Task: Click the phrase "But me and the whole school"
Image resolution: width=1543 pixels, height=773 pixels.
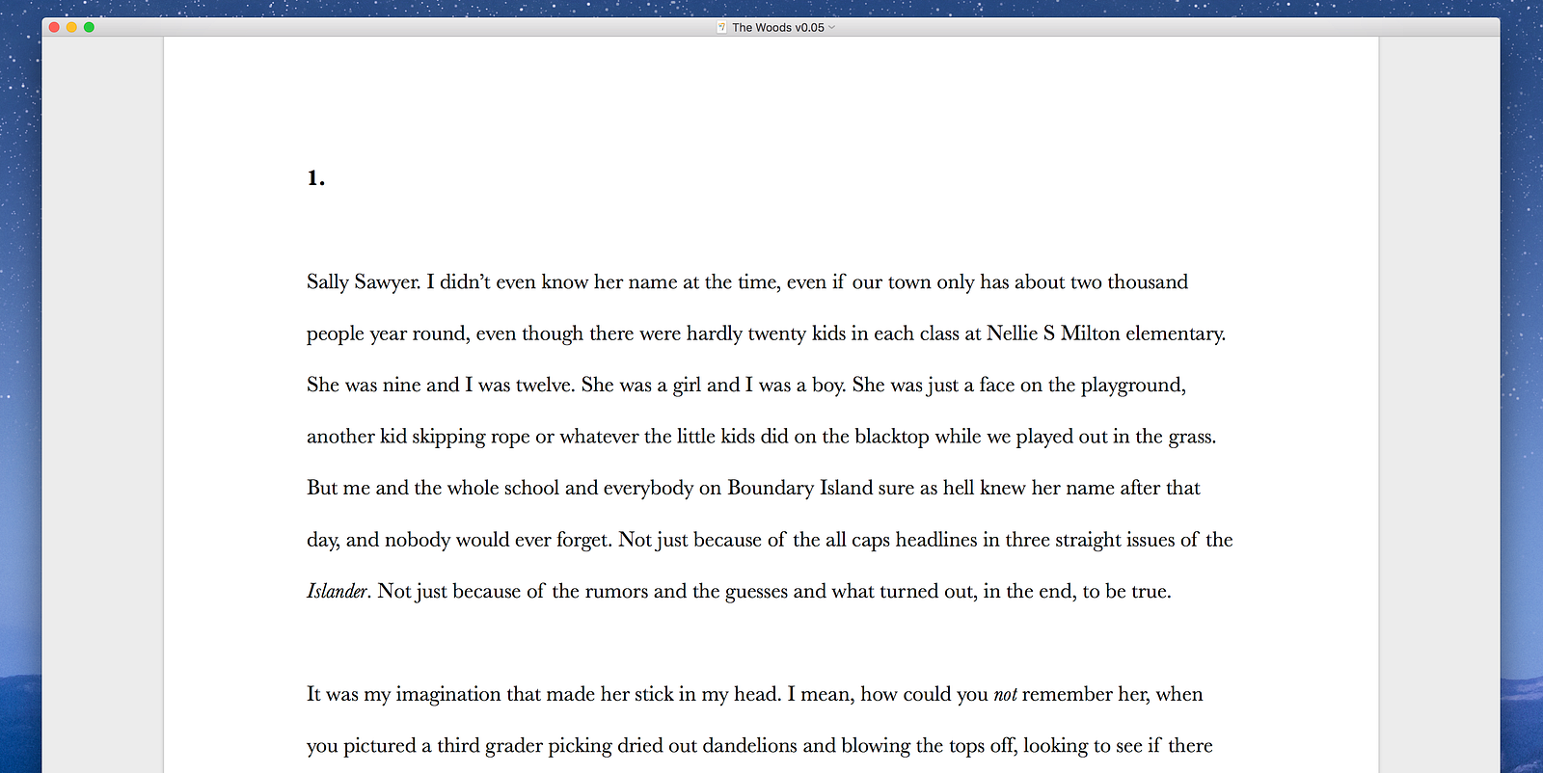Action: (x=433, y=488)
